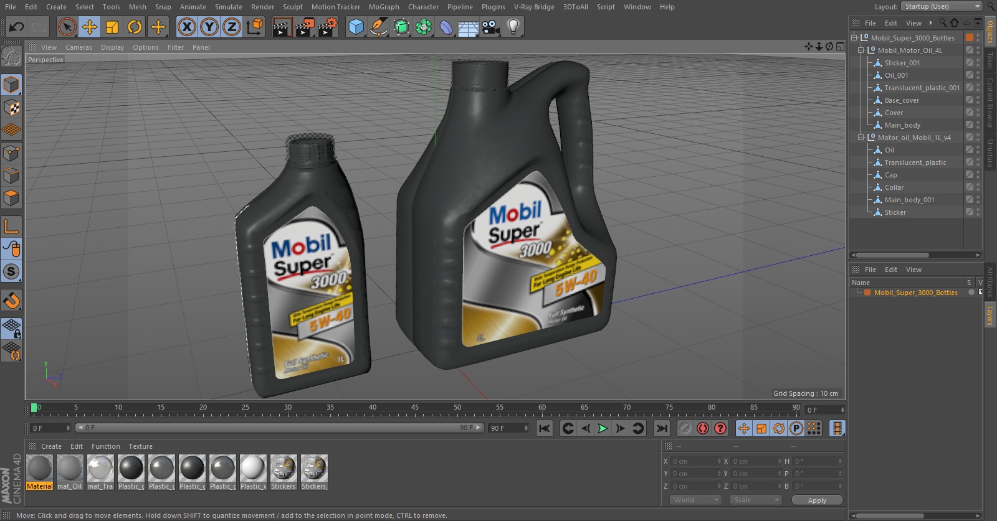This screenshot has height=521, width=997.
Task: Activate the Rotate tool
Action: (x=135, y=27)
